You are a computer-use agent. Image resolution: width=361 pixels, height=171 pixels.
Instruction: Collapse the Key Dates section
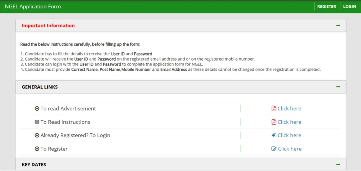coord(338,164)
